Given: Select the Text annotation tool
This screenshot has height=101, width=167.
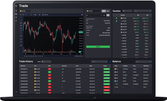Looking at the screenshot, I should [21, 33].
